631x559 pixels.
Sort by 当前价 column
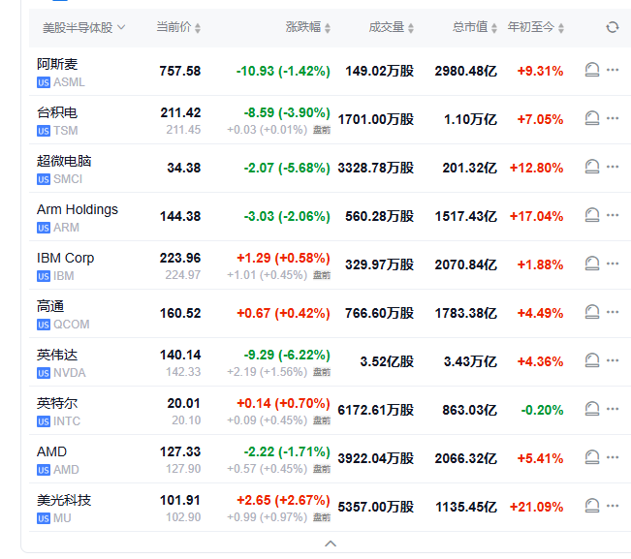178,27
